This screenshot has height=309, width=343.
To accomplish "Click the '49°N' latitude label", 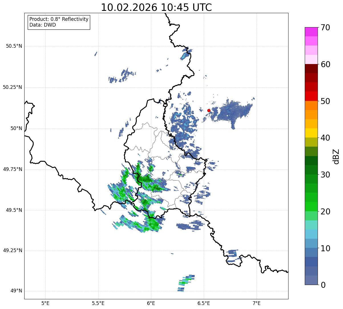I will coord(16,291).
